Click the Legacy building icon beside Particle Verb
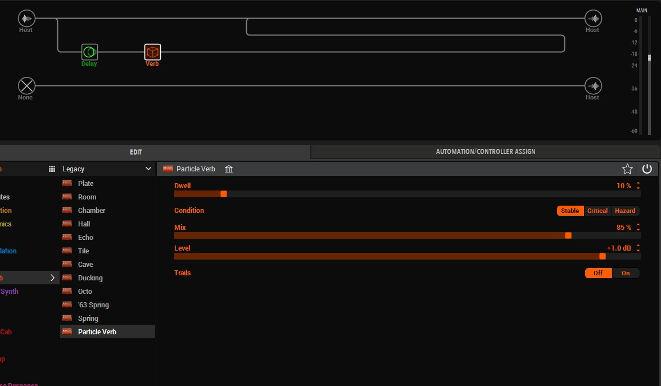The image size is (661, 386). [229, 169]
